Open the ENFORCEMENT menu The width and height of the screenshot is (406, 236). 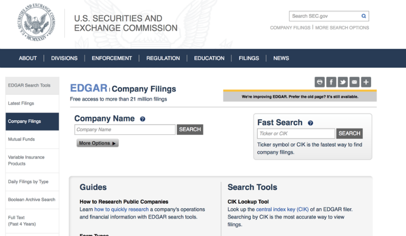pyautogui.click(x=112, y=58)
